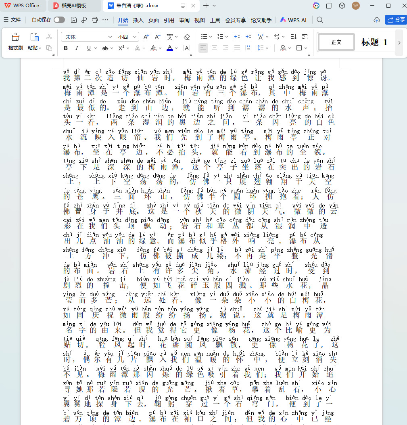
Task: Expand the styles gallery arrow
Action: pyautogui.click(x=399, y=42)
